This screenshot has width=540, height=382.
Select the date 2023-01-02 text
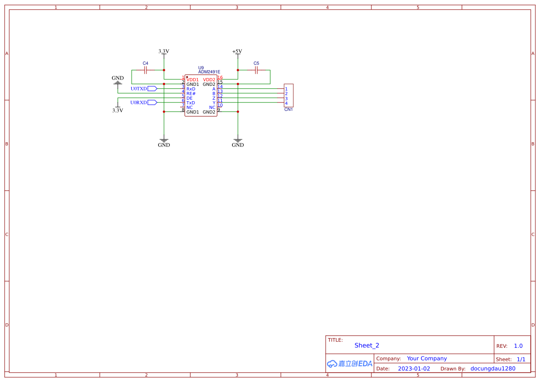click(x=414, y=368)
